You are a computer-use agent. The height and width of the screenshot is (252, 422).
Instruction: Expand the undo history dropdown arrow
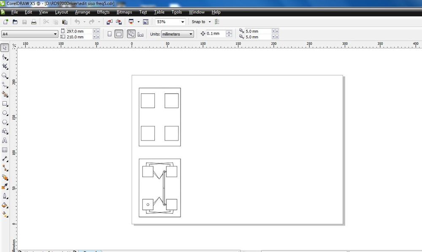(84, 22)
